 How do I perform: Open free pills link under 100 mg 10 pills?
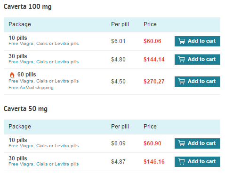pyautogui.click(x=44, y=44)
